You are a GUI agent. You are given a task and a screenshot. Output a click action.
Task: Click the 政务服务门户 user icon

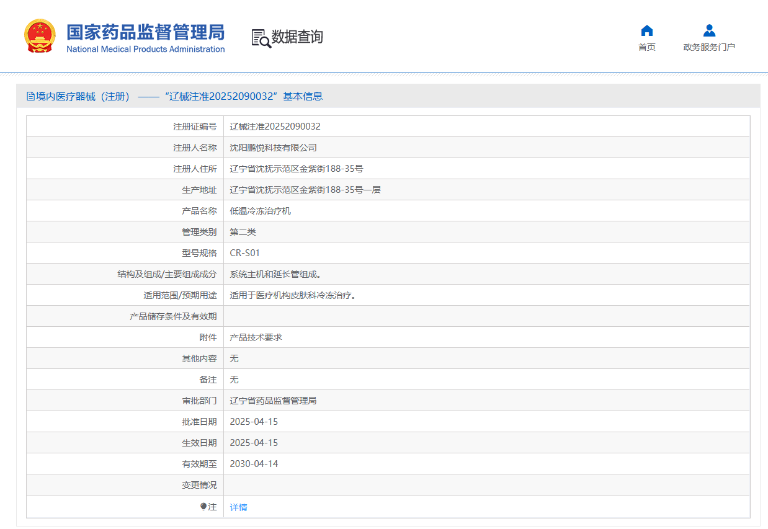(x=709, y=30)
